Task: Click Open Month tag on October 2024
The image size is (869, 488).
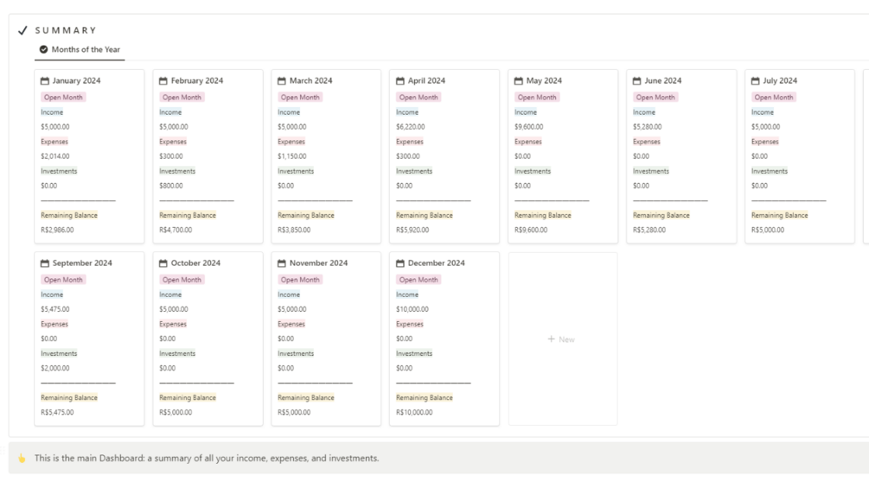Action: [x=182, y=280]
